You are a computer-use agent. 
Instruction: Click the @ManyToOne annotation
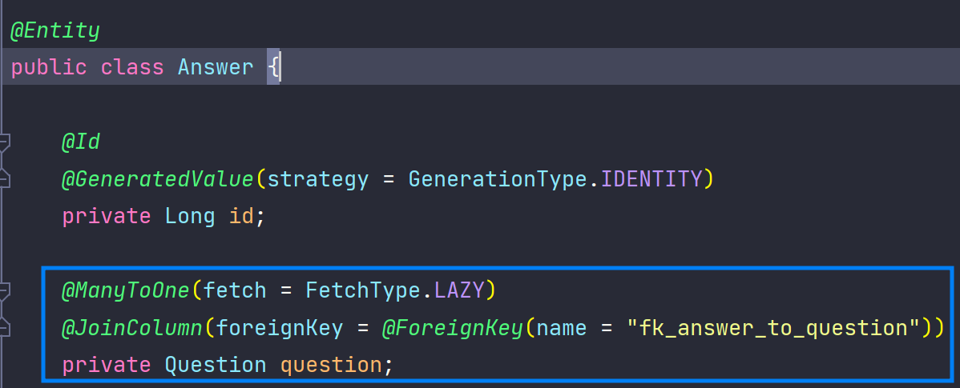click(126, 291)
